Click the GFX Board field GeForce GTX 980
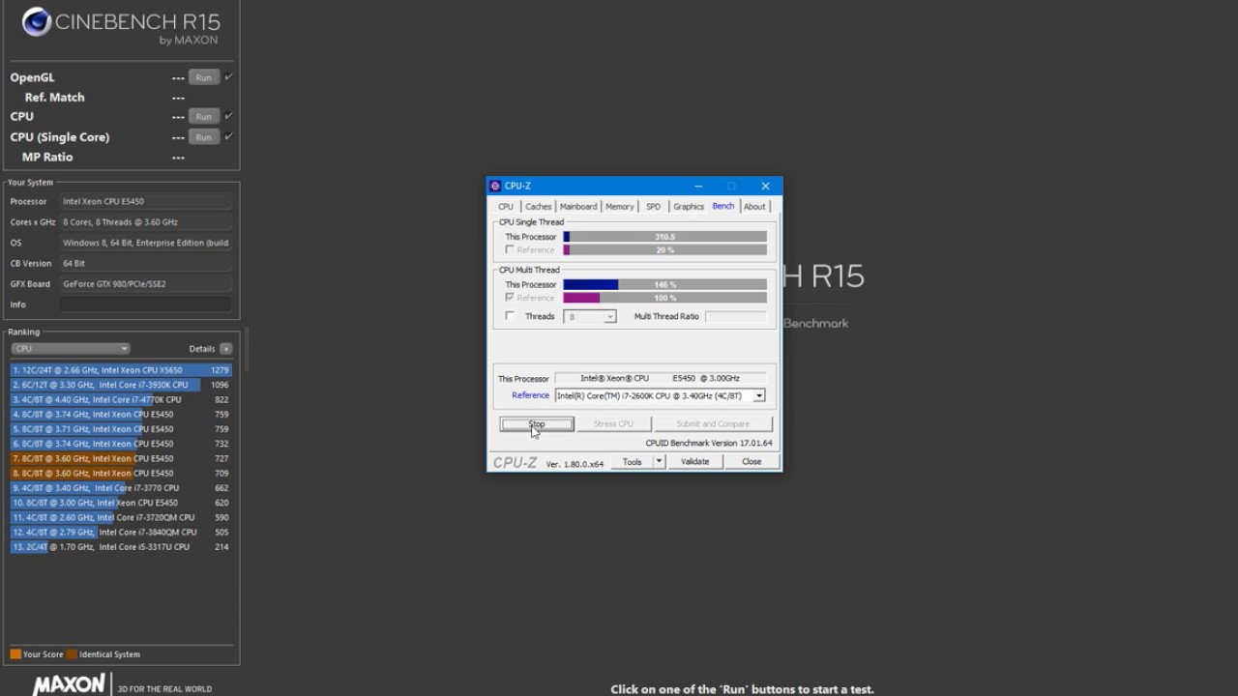Screen dimensions: 1238x696 146,284
